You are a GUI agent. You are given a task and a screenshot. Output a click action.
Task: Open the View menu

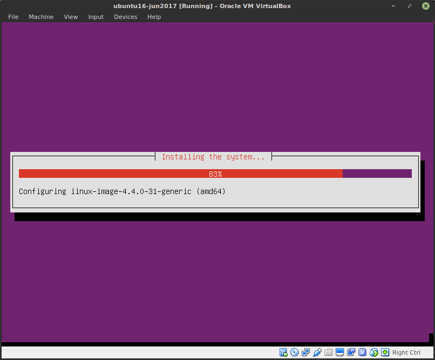pos(71,17)
